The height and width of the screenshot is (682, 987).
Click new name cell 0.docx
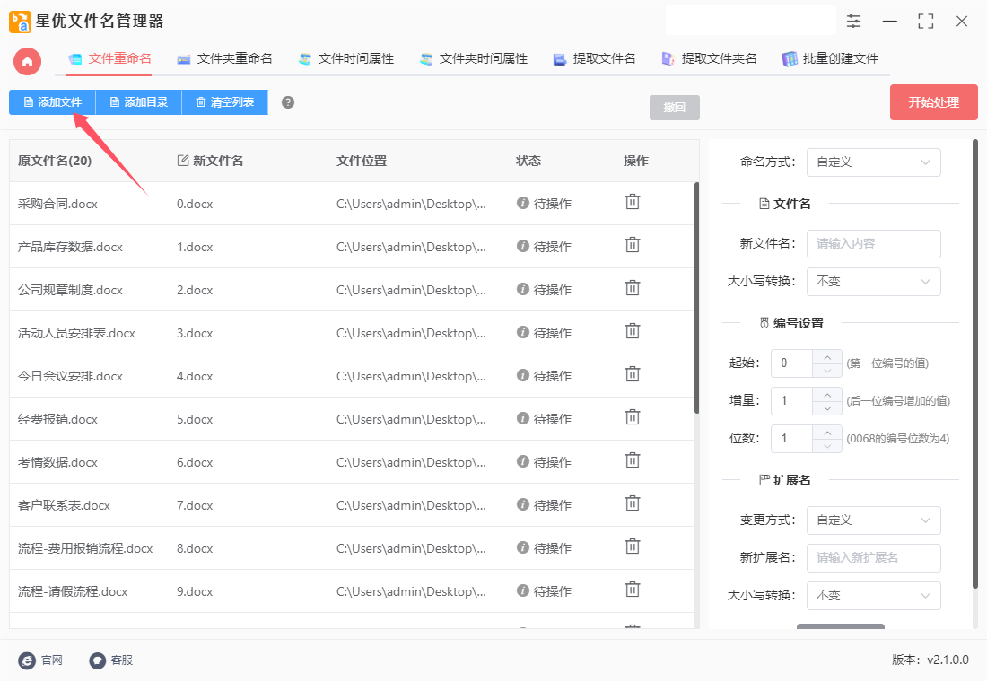195,204
